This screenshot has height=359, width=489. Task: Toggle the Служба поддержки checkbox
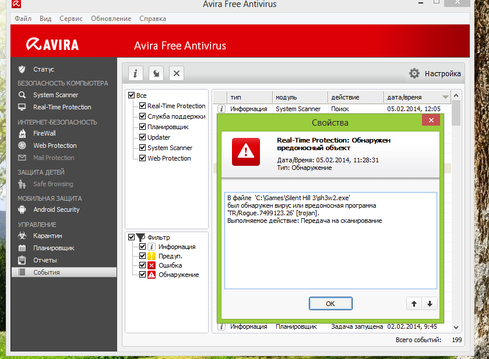(x=143, y=116)
